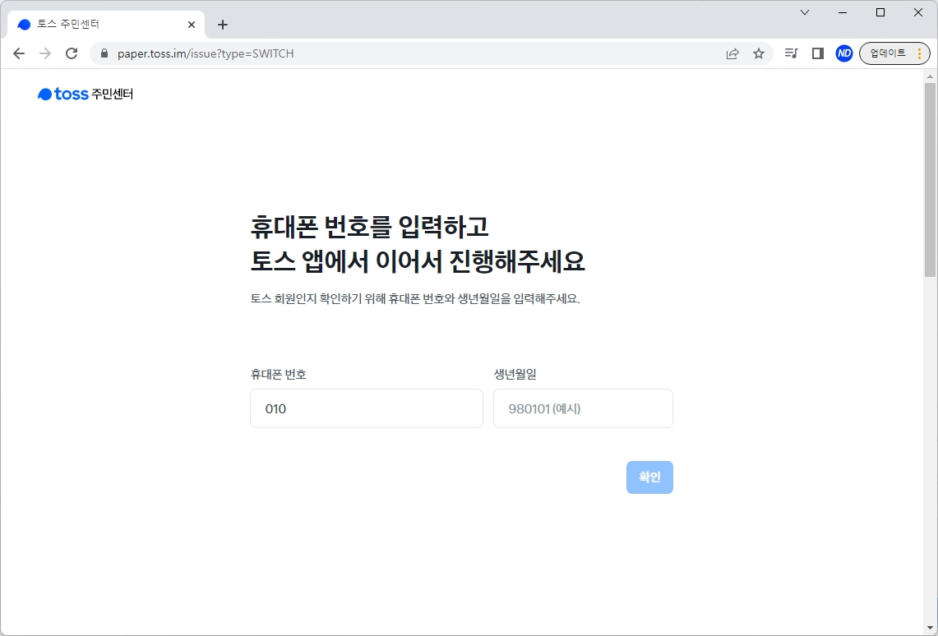Open the ND profile avatar menu
The width and height of the screenshot is (938, 636).
pyautogui.click(x=844, y=53)
